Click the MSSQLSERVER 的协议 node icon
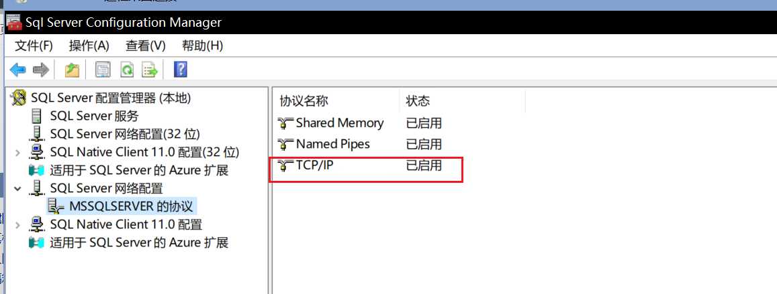This screenshot has width=777, height=294. click(56, 206)
